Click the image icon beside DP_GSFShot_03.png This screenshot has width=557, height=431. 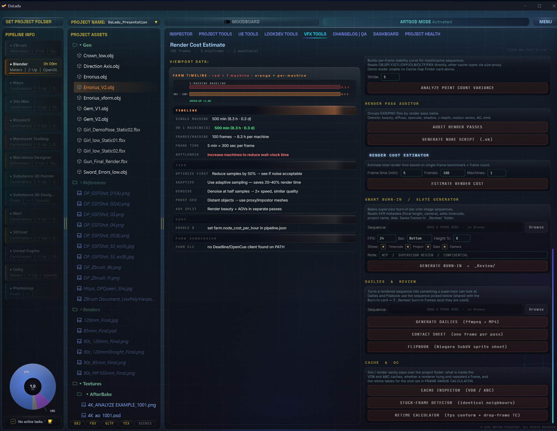[79, 214]
